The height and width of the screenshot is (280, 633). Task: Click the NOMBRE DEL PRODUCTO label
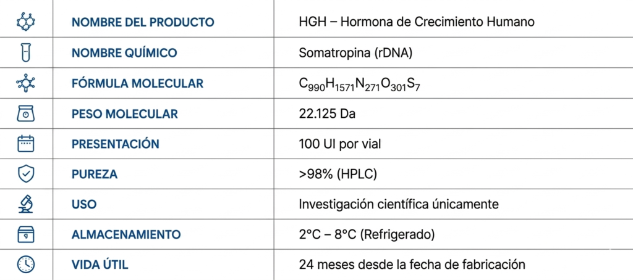[x=143, y=22]
